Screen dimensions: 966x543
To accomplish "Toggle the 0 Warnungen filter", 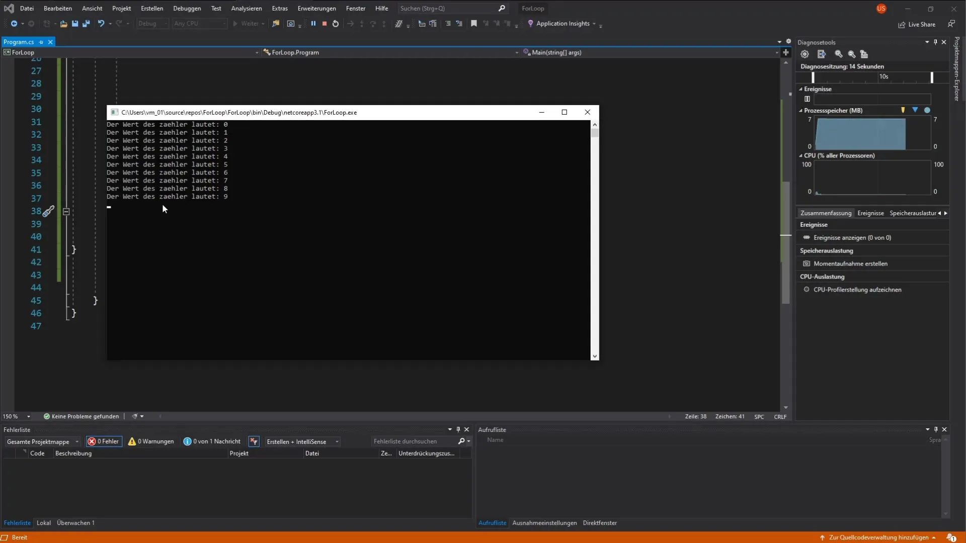I will [151, 441].
